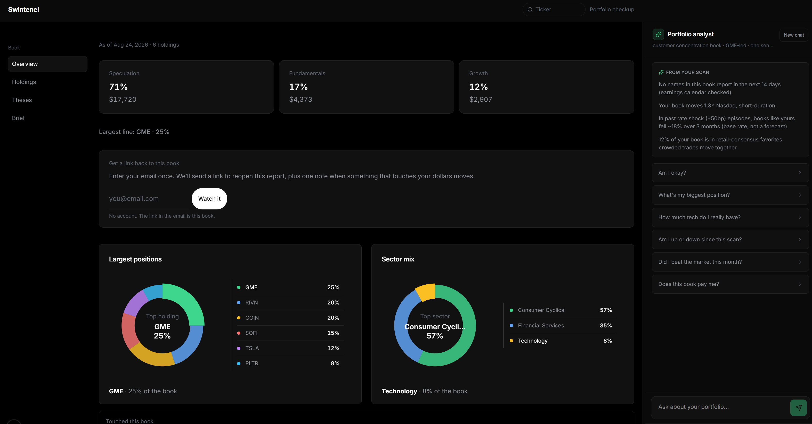This screenshot has height=424, width=812.
Task: Click the Watch it button
Action: [x=209, y=199]
